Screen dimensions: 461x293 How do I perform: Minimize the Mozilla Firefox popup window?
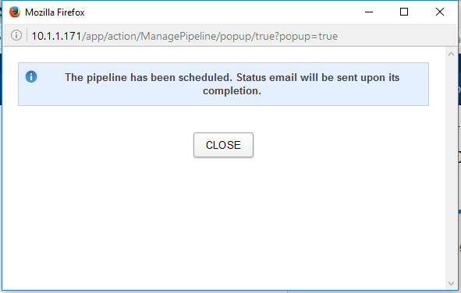pyautogui.click(x=369, y=12)
